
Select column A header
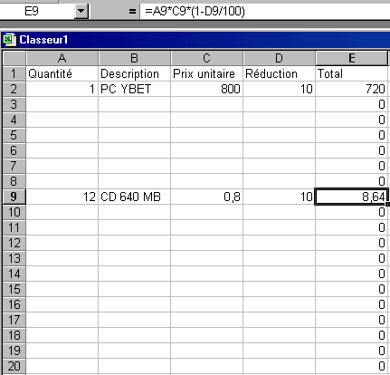point(62,58)
